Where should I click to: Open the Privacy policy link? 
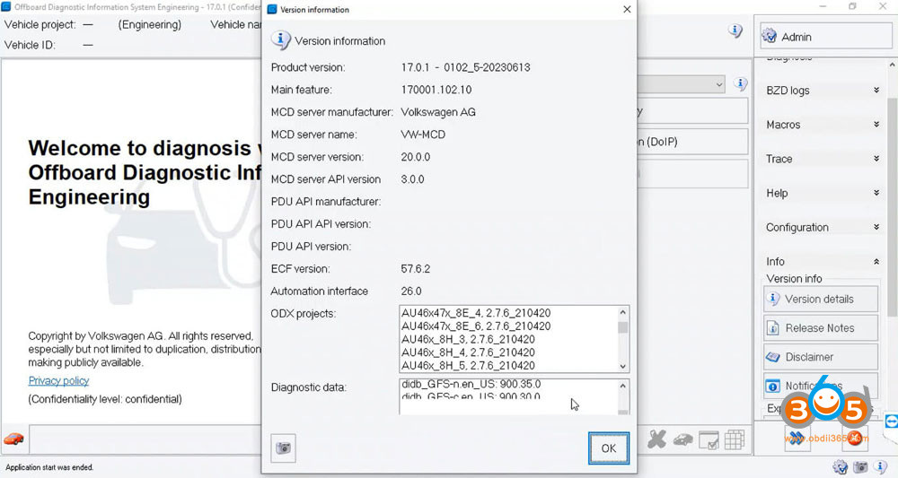click(x=58, y=381)
